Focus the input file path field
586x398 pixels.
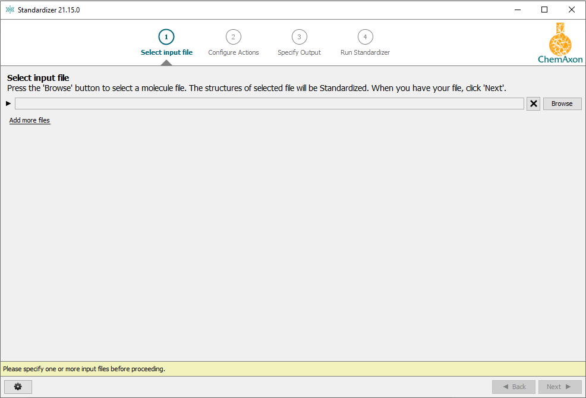pos(269,104)
